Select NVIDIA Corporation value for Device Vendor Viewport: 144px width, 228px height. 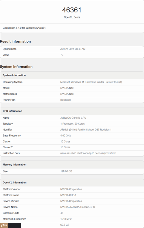71,201
